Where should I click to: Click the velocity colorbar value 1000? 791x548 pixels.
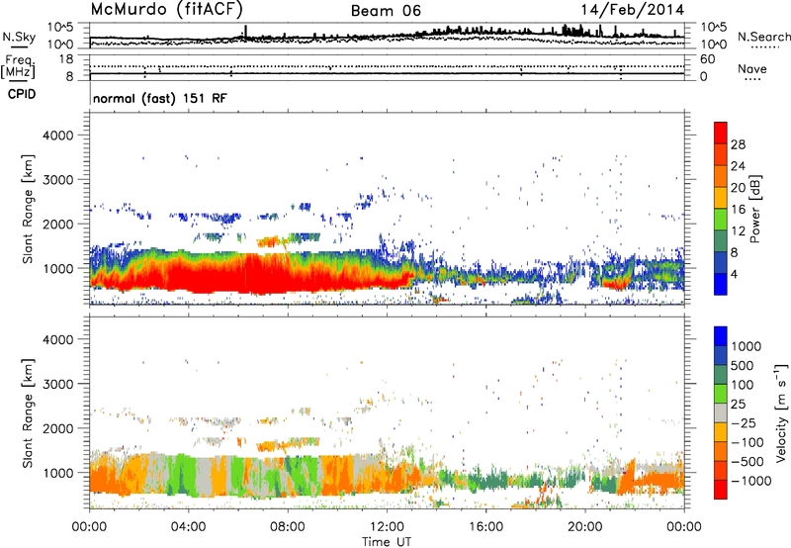746,346
